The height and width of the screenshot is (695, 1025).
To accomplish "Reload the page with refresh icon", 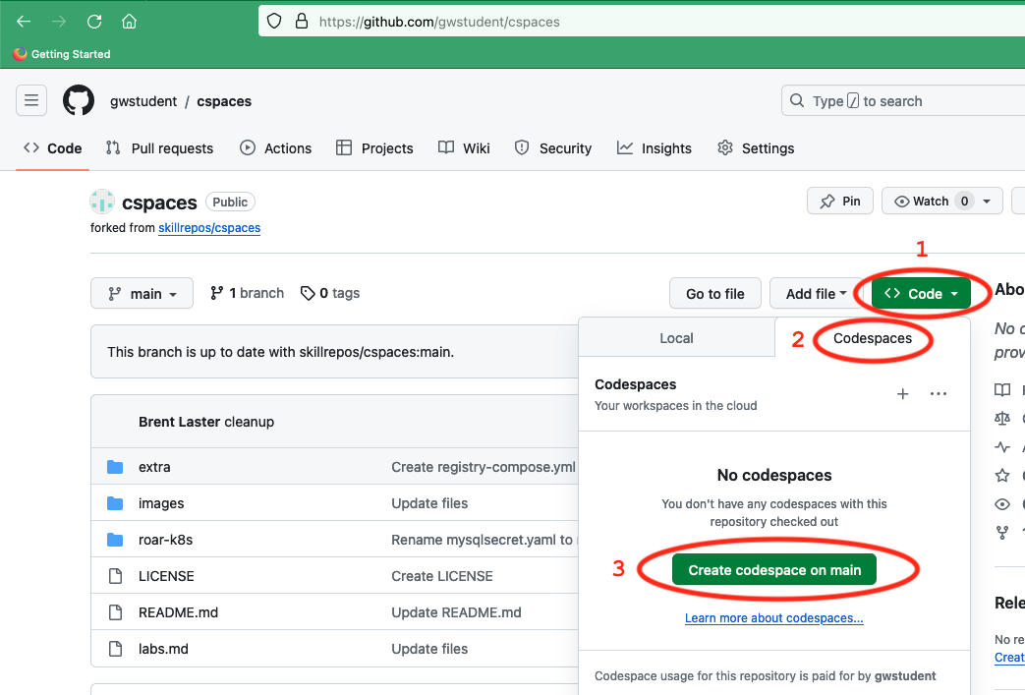I will pos(94,22).
